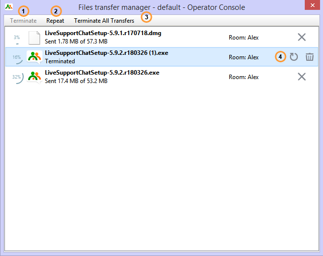
Task: Click 'Room: Alex' in the 32% exe row
Action: pyautogui.click(x=244, y=77)
